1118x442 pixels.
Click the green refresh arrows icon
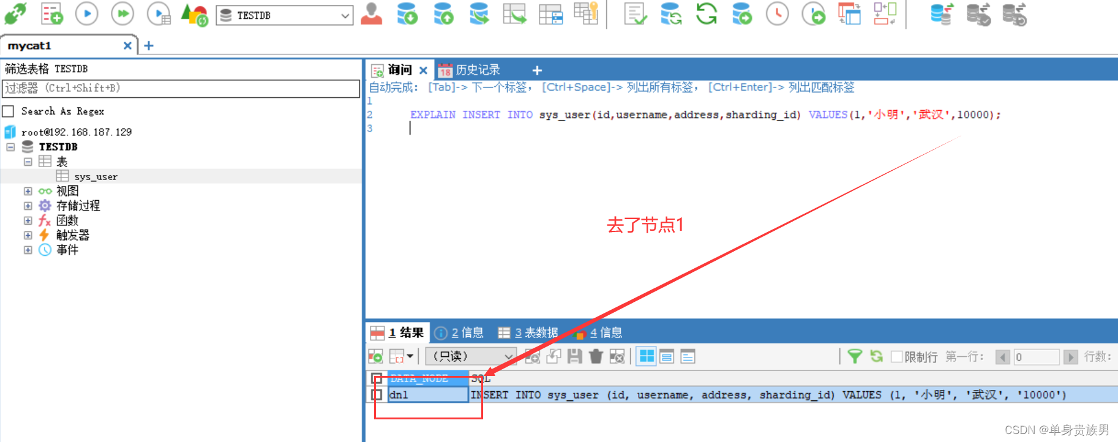tap(707, 13)
